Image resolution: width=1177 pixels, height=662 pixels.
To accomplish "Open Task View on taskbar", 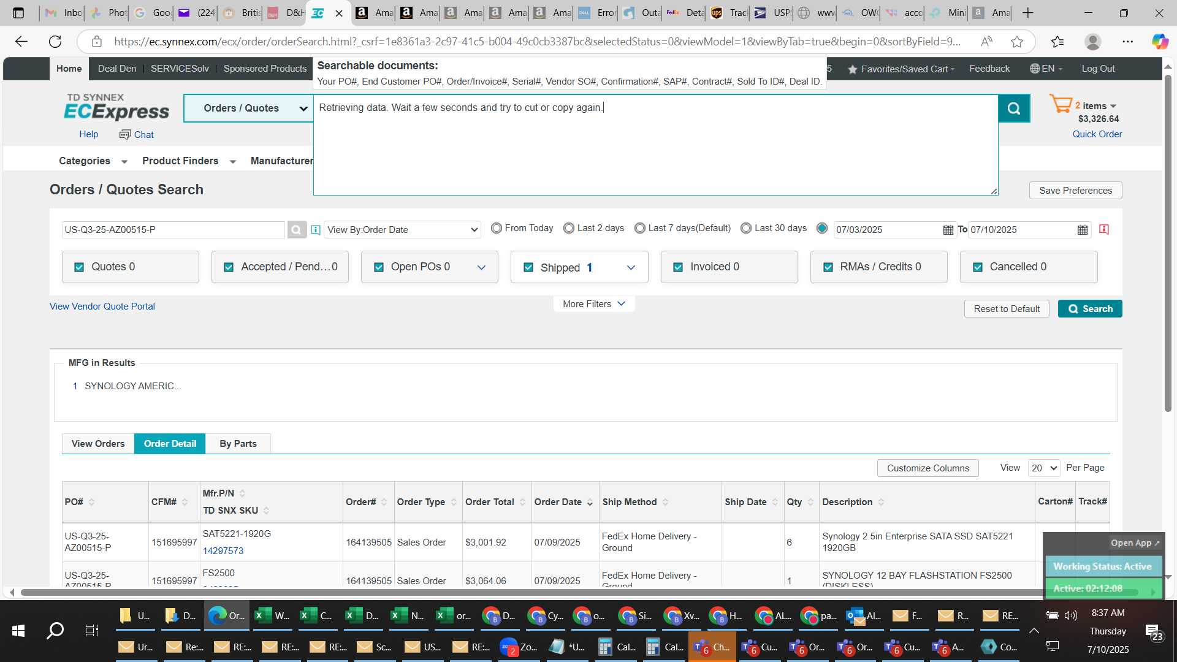I will (92, 631).
